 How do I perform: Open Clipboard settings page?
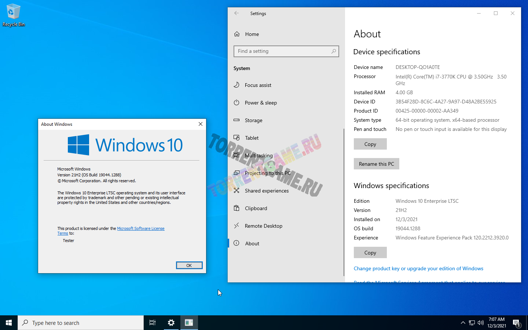(256, 208)
